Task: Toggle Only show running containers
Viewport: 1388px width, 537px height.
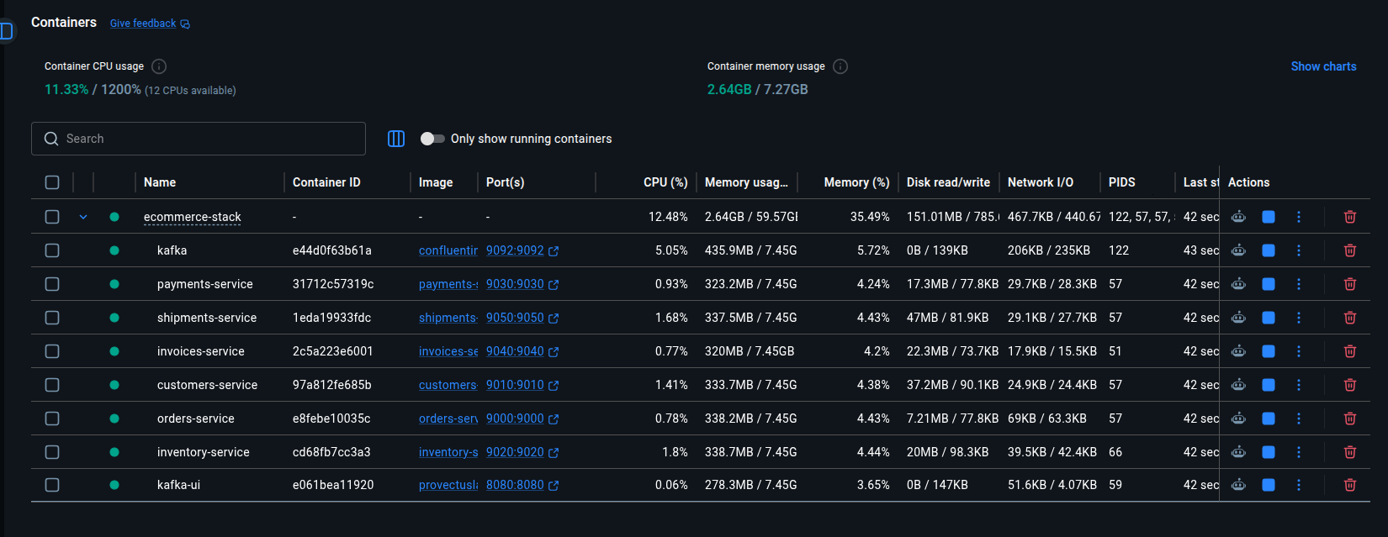Action: pos(432,139)
